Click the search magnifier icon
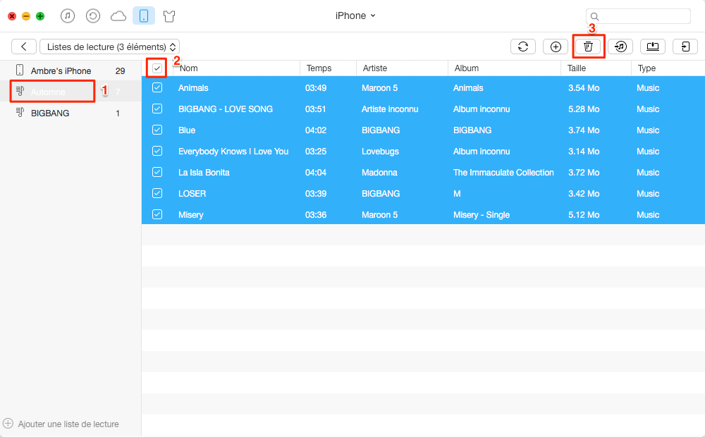 click(594, 17)
